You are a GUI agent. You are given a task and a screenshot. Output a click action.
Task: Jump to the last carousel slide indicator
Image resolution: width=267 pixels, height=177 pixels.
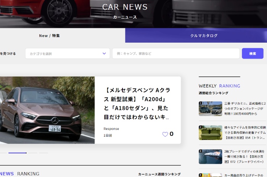[x=43, y=153]
